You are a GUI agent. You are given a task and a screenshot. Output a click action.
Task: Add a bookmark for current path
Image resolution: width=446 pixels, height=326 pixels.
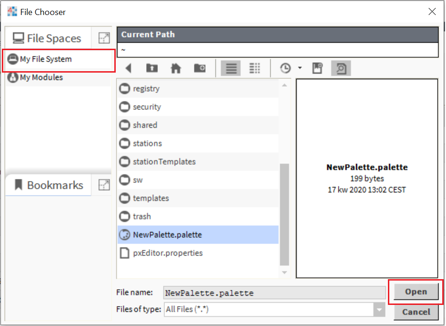[x=318, y=68]
